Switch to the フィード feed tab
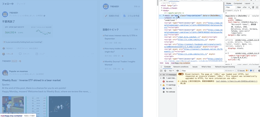This screenshot has height=117, width=260. [21, 4]
